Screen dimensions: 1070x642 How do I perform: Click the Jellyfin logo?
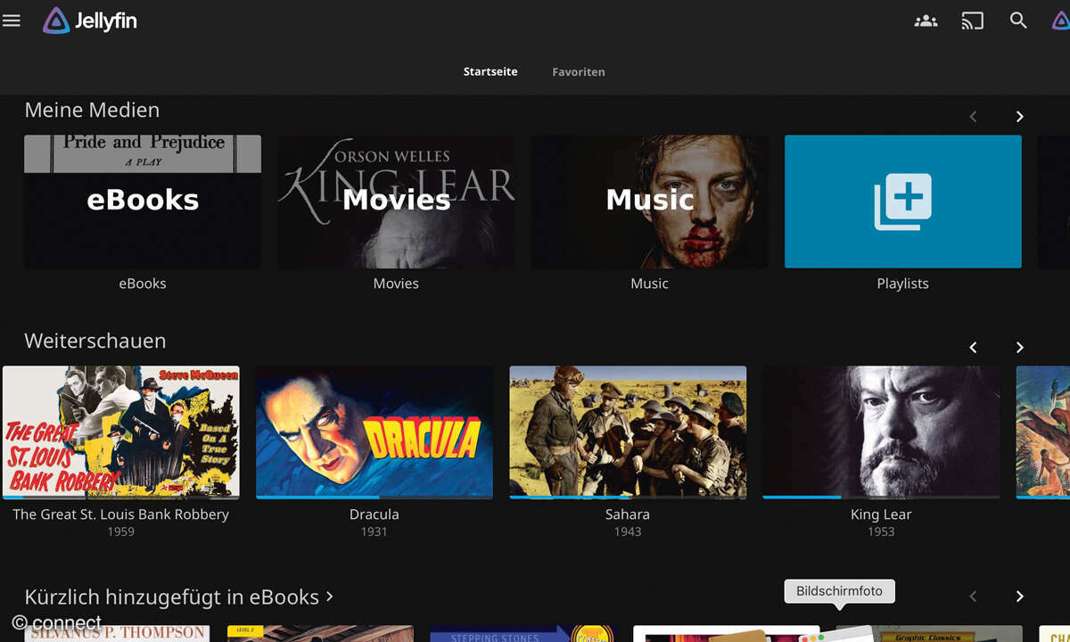click(90, 21)
